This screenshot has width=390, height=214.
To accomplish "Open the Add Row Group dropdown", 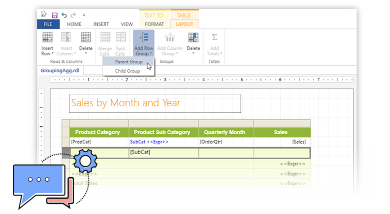I will (x=143, y=45).
